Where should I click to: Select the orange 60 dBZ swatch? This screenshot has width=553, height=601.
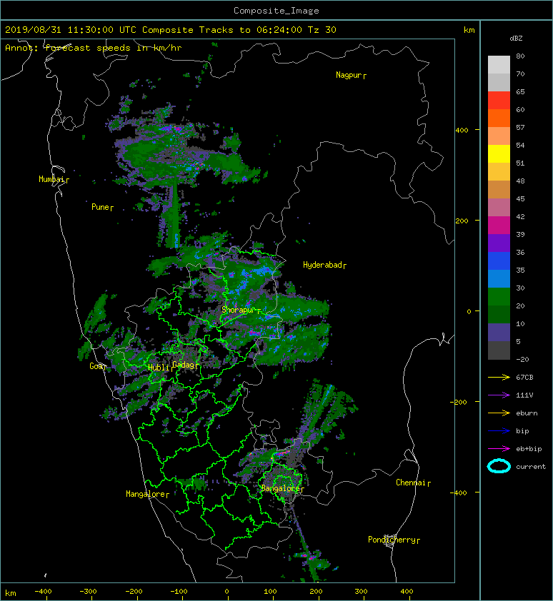click(x=499, y=118)
